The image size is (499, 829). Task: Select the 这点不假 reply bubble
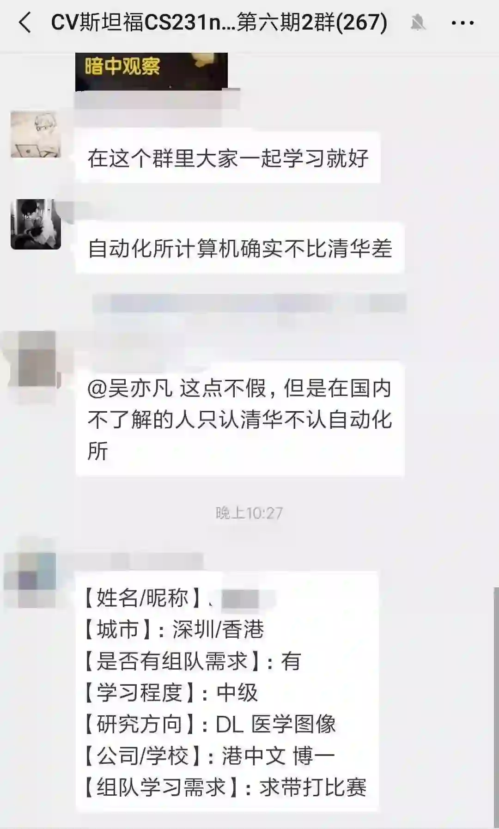(x=240, y=419)
